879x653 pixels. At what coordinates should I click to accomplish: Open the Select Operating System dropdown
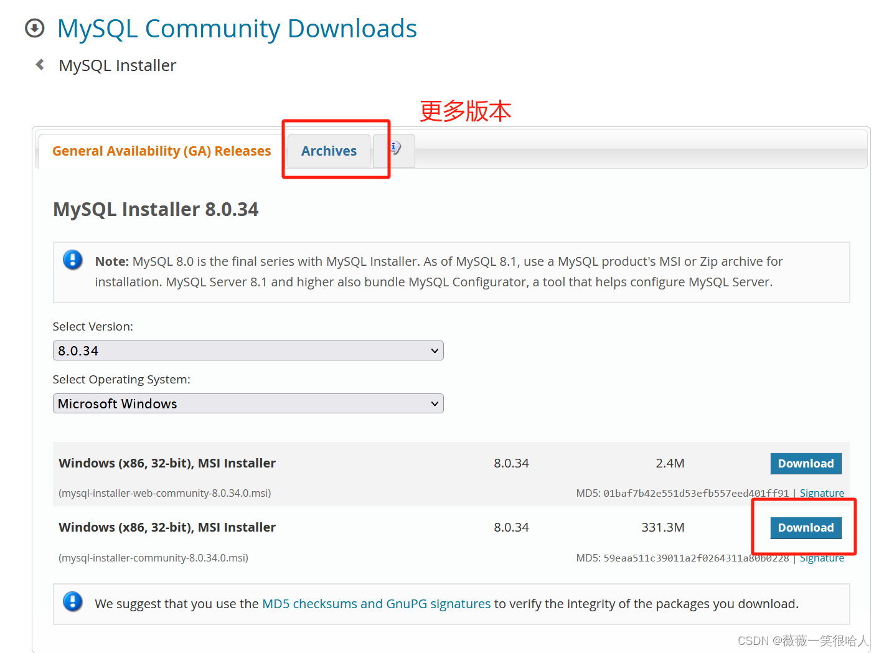(x=248, y=403)
